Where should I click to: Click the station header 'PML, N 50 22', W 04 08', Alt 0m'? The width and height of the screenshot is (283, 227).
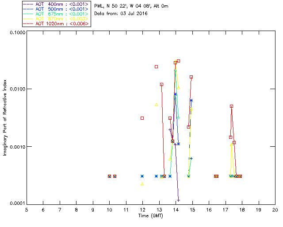131,6
